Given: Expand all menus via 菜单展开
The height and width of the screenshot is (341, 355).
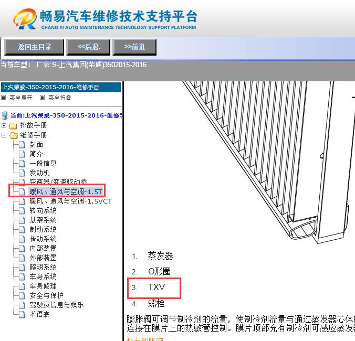Looking at the screenshot, I should 21,98.
